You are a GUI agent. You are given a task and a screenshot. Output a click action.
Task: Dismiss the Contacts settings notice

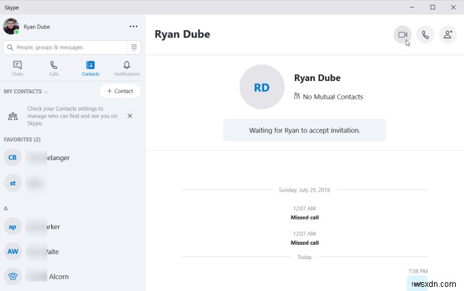[x=130, y=116]
